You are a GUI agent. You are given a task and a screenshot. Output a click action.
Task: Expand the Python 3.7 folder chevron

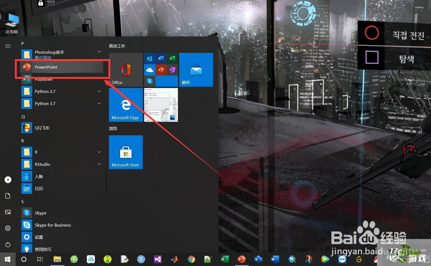click(x=99, y=103)
